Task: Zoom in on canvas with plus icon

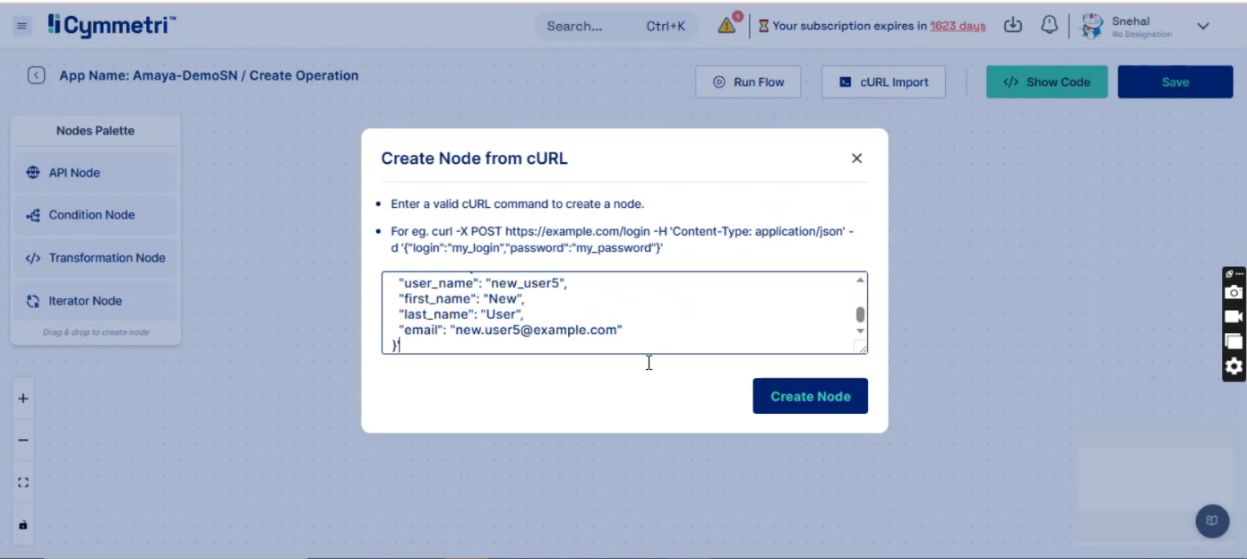Action: click(23, 399)
